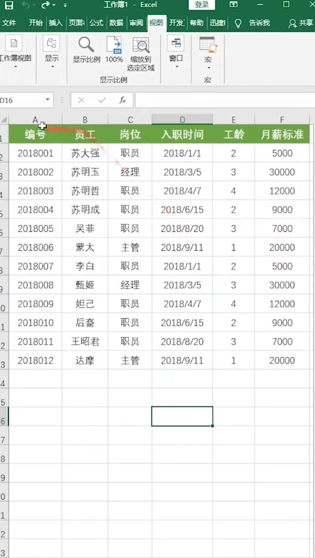The width and height of the screenshot is (315, 558).
Task: Click cell containing 吴菲
Action: pyautogui.click(x=85, y=229)
